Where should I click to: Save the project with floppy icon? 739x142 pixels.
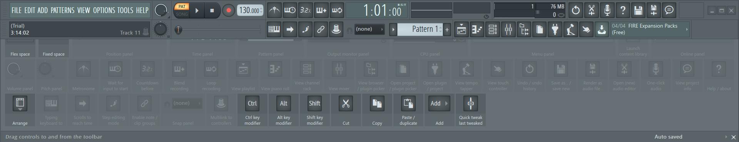[x=638, y=10]
